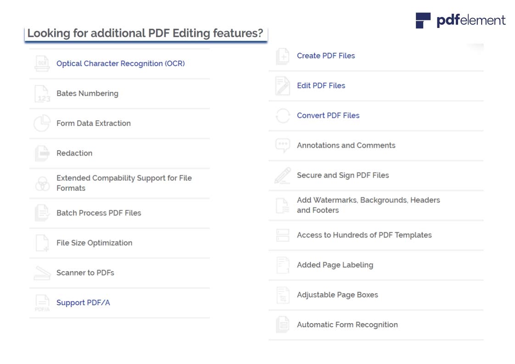
Task: Open the Support PDF/A link
Action: (83, 302)
